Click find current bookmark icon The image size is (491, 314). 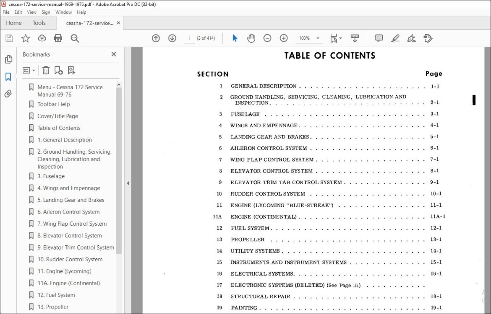pyautogui.click(x=71, y=70)
